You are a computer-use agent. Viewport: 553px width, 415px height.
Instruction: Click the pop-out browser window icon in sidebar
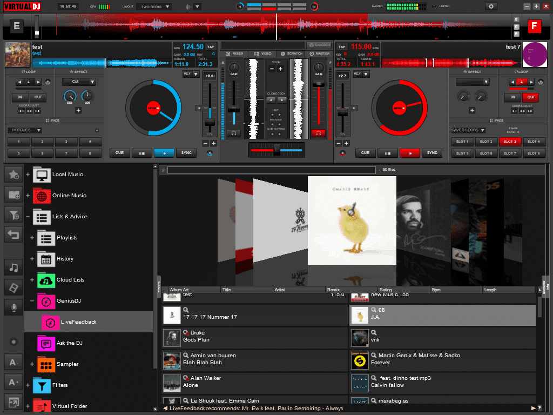pyautogui.click(x=14, y=402)
